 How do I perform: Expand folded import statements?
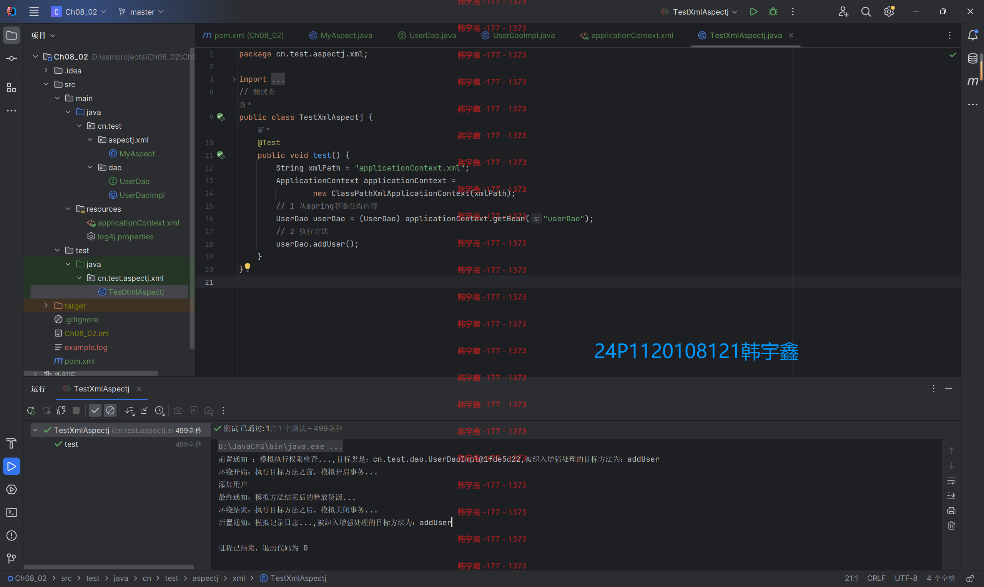(234, 79)
